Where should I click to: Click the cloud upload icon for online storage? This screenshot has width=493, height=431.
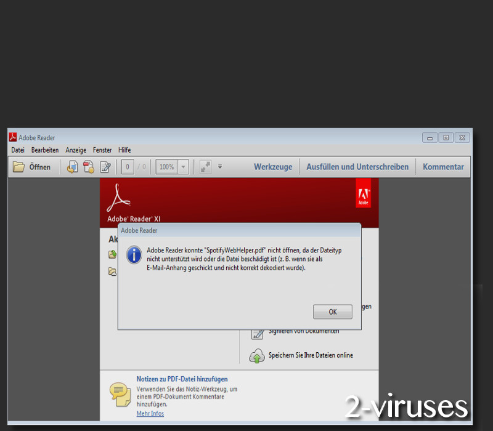pyautogui.click(x=257, y=356)
